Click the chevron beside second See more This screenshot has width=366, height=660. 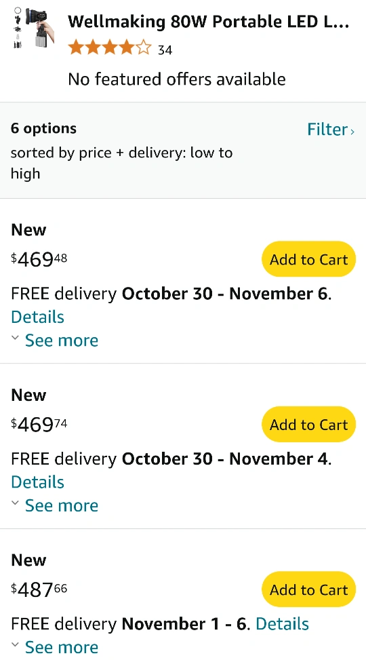[15, 503]
